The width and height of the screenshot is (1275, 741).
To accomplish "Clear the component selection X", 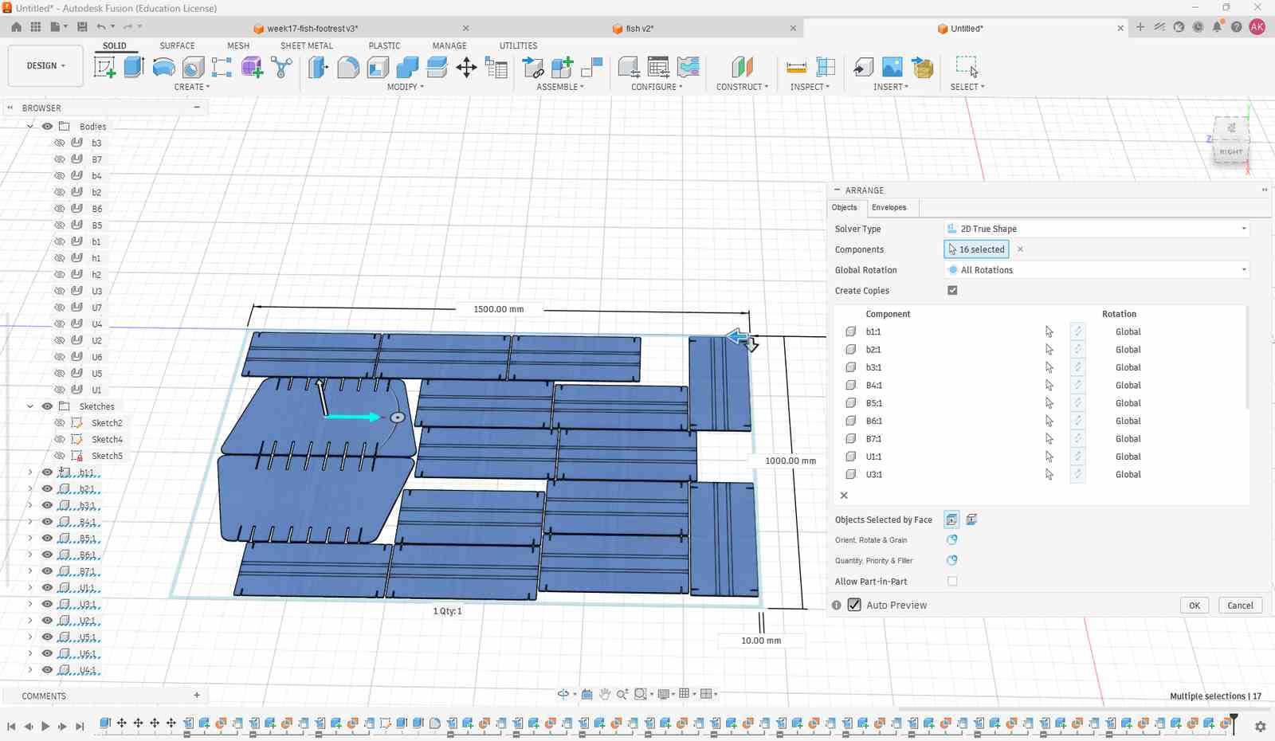I will pyautogui.click(x=1020, y=249).
